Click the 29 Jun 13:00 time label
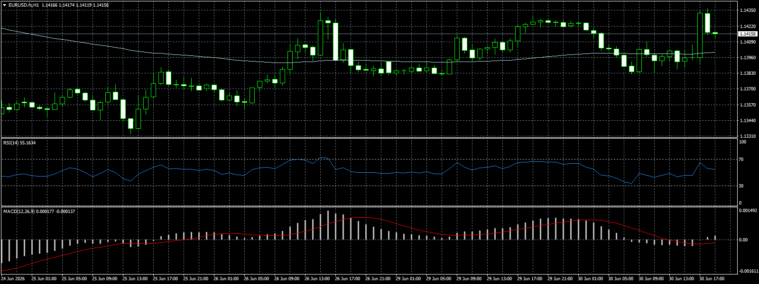The width and height of the screenshot is (759, 284). (499, 279)
